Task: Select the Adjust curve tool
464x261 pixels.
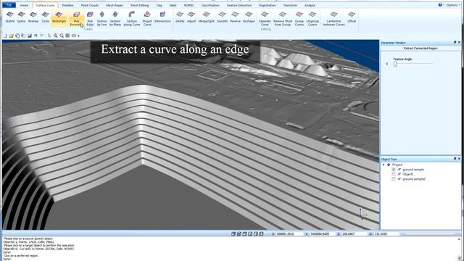Action: pyautogui.click(x=191, y=17)
